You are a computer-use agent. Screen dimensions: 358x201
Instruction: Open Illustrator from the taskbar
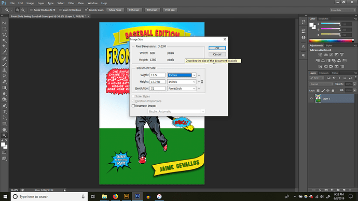[126, 196]
